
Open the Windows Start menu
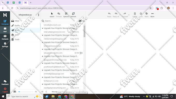point(3,96)
